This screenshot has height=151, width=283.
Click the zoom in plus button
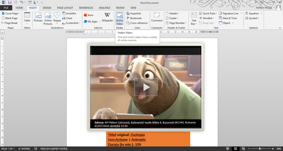point(273,149)
